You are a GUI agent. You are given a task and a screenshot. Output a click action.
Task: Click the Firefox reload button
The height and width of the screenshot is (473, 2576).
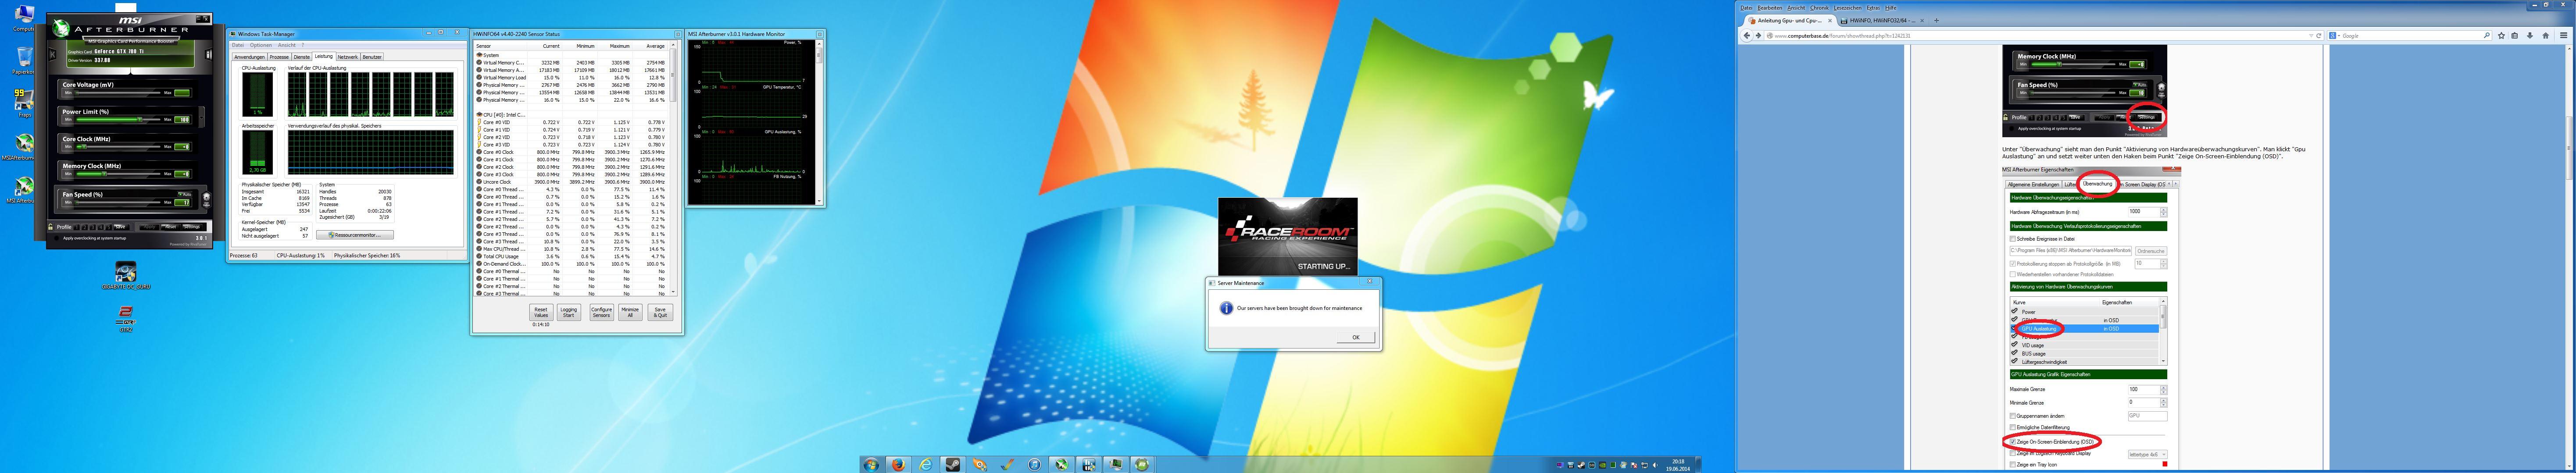click(2319, 36)
